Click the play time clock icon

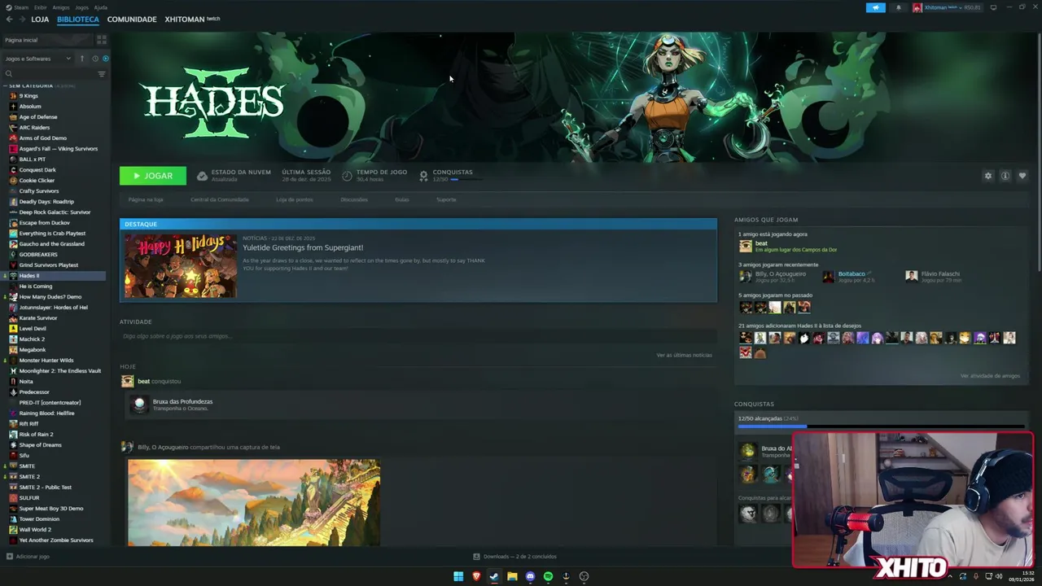347,176
